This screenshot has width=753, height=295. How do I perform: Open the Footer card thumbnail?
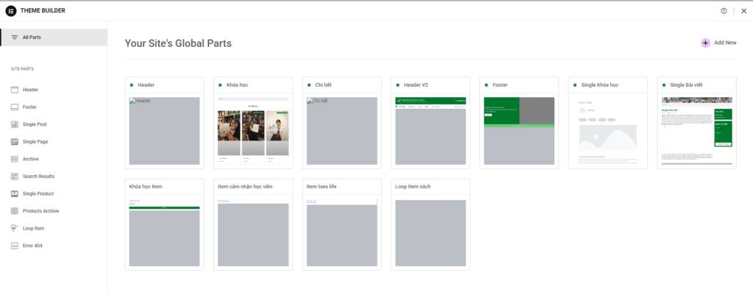[519, 131]
